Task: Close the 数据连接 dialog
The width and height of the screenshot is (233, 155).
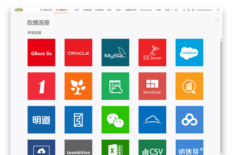Action: point(217,20)
